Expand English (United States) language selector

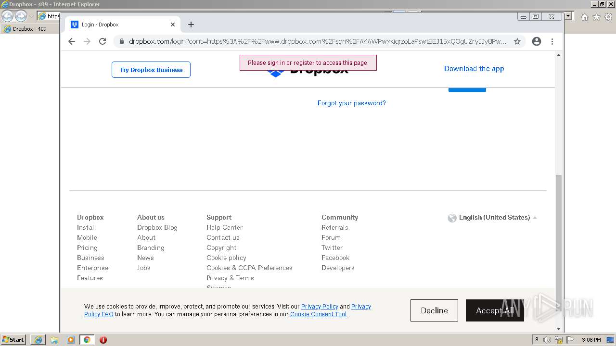498,218
